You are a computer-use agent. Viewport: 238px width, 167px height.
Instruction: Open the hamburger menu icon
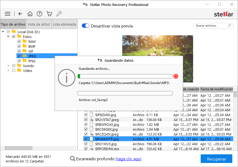8,14
